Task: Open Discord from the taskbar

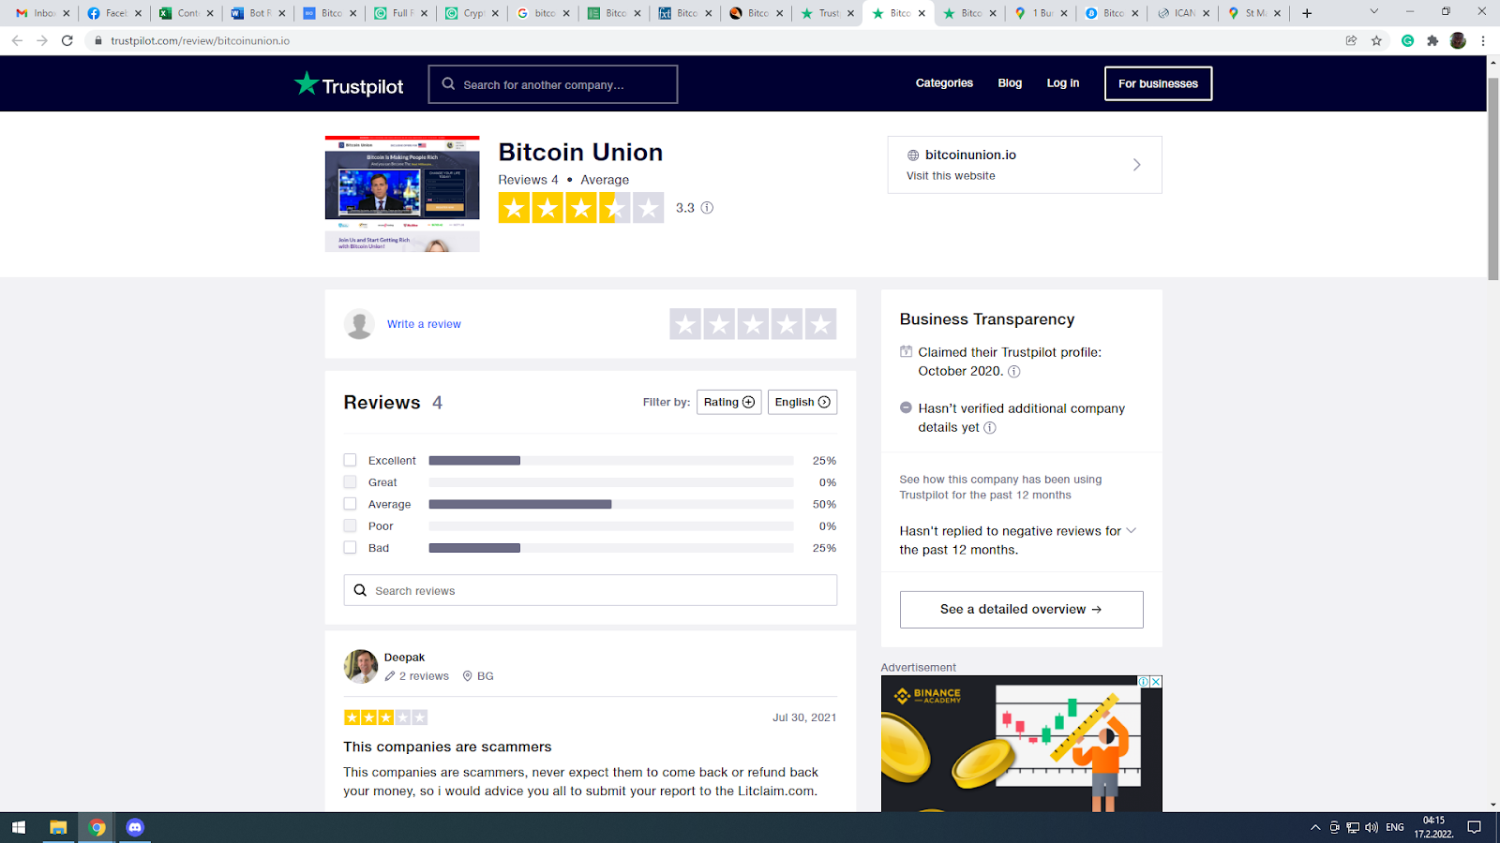Action: [x=135, y=827]
